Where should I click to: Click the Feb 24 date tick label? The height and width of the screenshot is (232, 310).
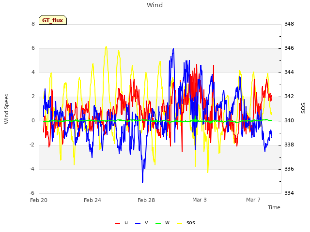point(93,200)
